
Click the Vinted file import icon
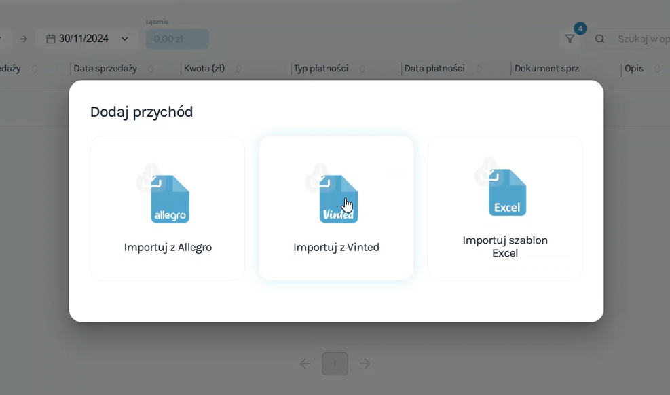click(x=338, y=198)
